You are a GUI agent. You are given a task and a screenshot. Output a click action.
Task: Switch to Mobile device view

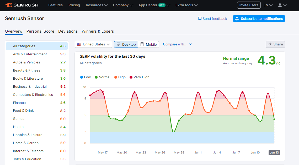tap(148, 44)
